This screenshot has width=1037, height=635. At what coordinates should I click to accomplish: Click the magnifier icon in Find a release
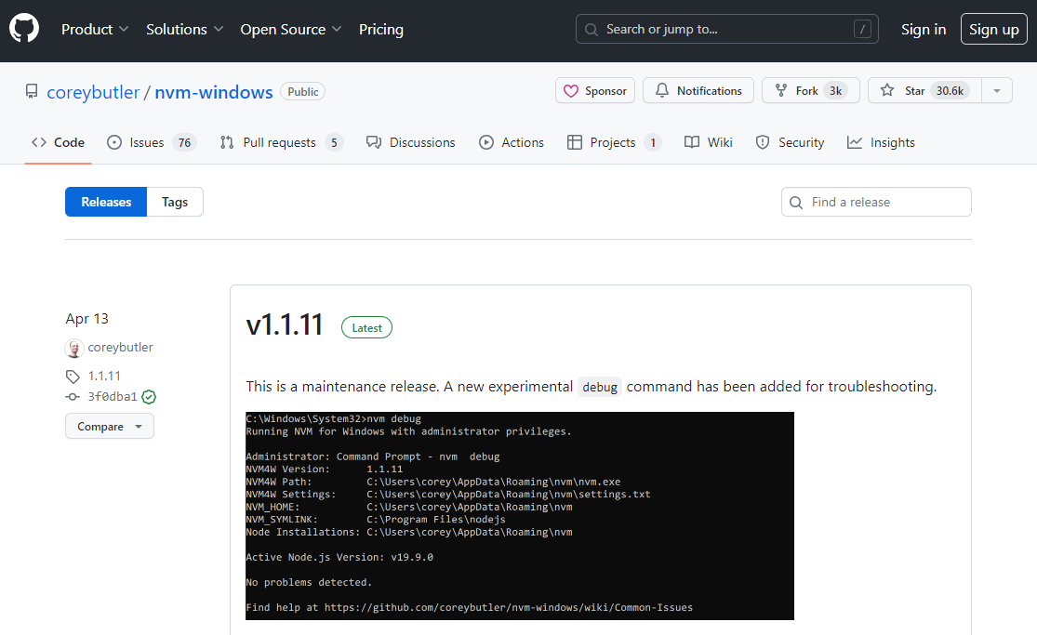pyautogui.click(x=796, y=203)
